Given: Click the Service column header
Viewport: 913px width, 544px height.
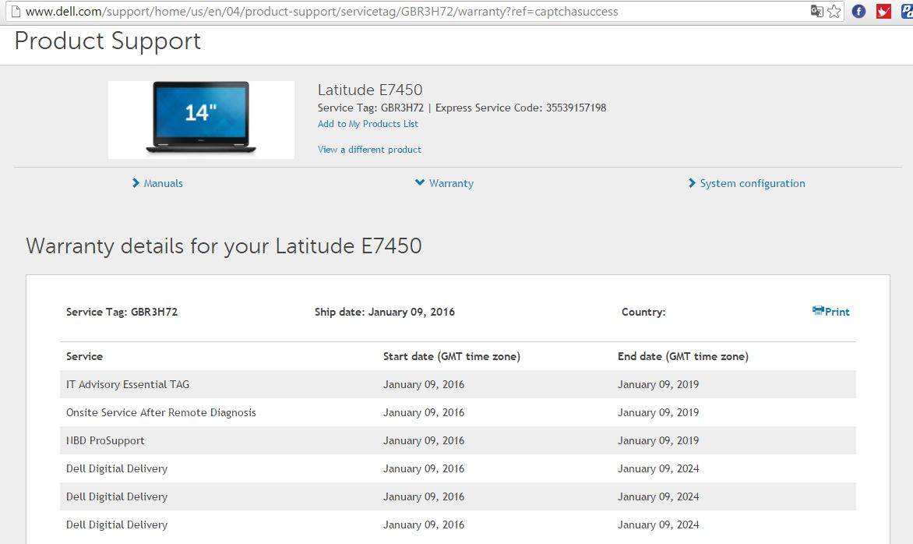Looking at the screenshot, I should 84,356.
